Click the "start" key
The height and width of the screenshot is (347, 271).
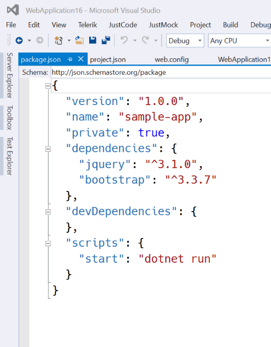102,259
